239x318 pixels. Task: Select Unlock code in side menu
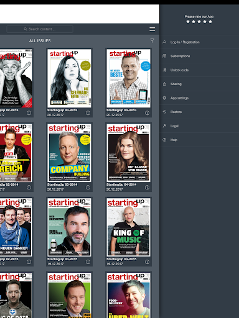199,70
